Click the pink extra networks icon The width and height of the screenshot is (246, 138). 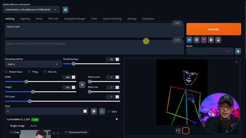[204, 40]
